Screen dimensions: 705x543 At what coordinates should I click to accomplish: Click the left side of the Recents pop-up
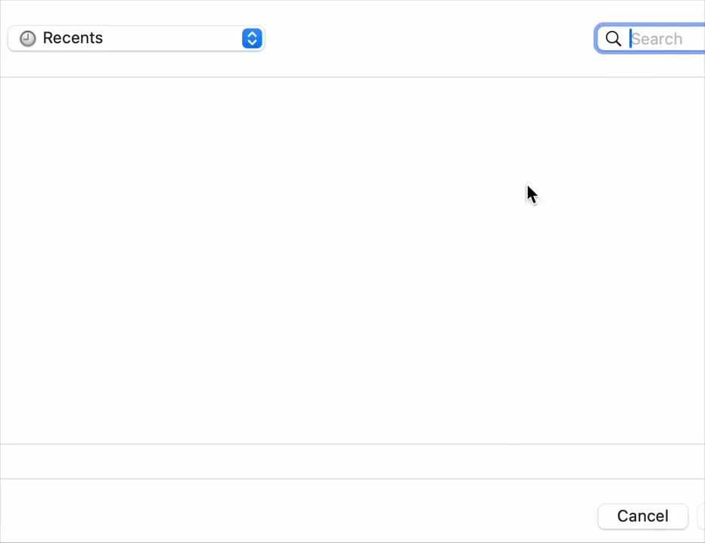[x=14, y=39]
